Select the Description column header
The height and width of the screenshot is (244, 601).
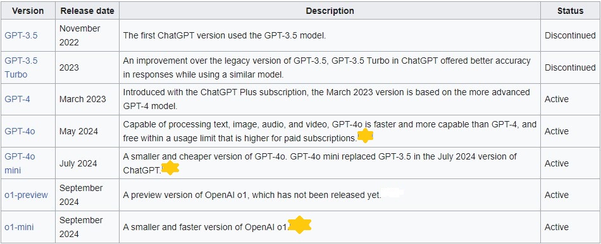tap(330, 11)
